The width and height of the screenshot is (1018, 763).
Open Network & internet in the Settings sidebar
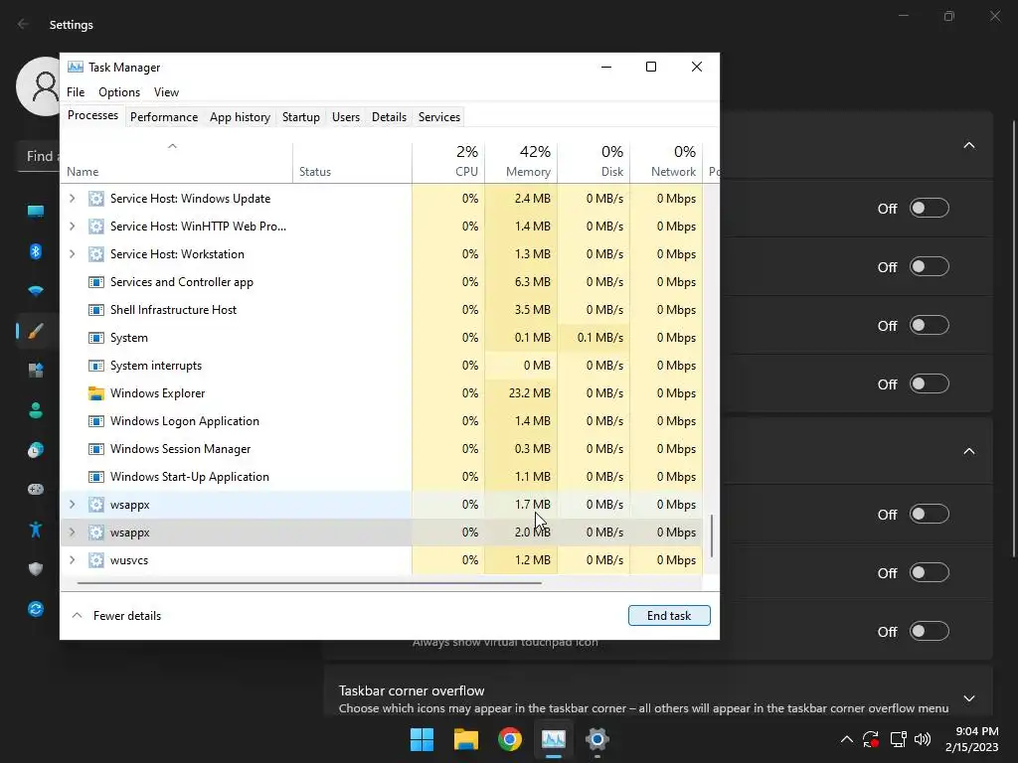pyautogui.click(x=36, y=291)
